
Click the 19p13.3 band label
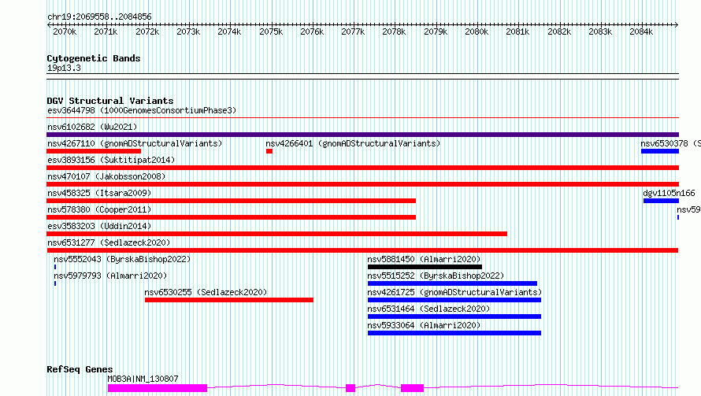(64, 68)
